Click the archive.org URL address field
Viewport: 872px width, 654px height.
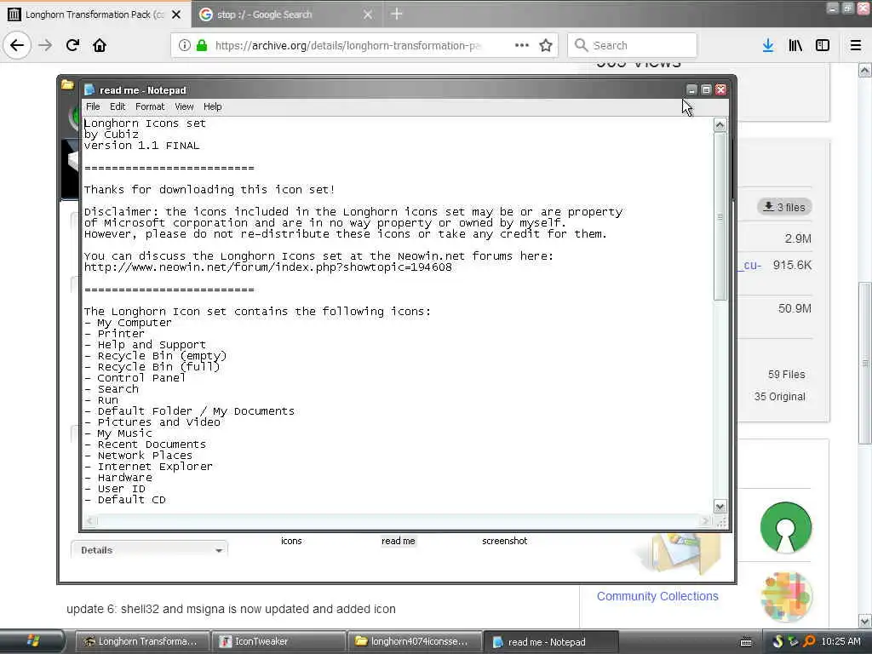[348, 45]
